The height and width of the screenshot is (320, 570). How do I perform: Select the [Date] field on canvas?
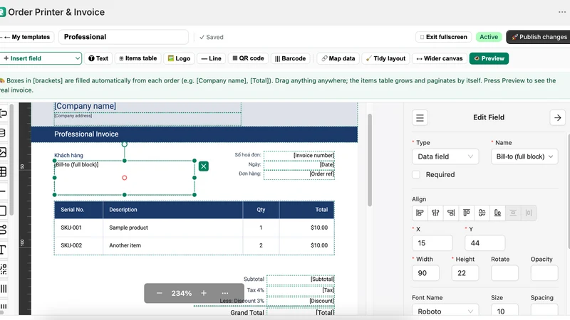coord(299,164)
